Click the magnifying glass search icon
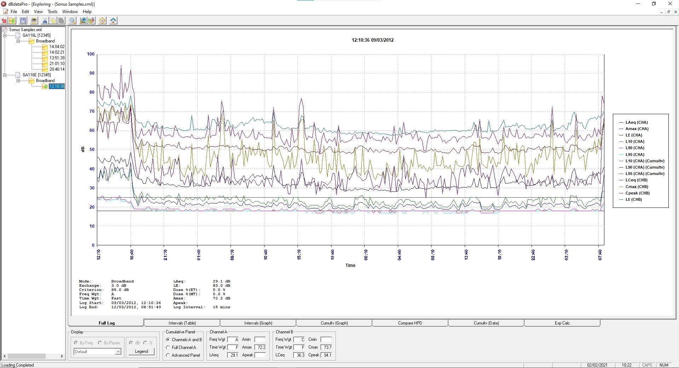This screenshot has height=368, width=679. [x=72, y=21]
